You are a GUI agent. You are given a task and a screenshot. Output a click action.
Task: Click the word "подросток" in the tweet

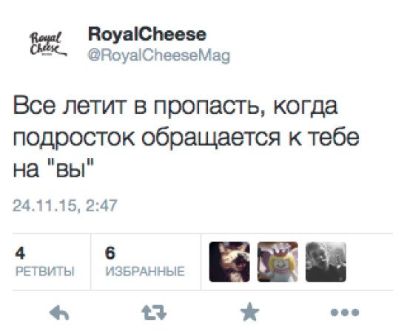pos(74,138)
